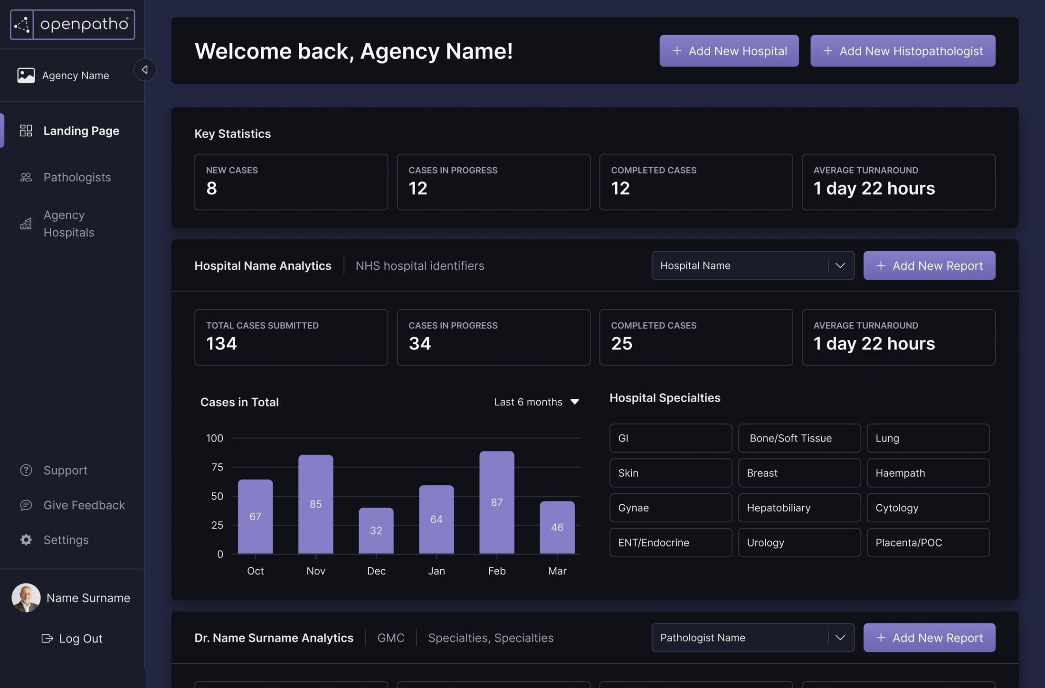
Task: Click the Log Out door icon
Action: [x=47, y=638]
